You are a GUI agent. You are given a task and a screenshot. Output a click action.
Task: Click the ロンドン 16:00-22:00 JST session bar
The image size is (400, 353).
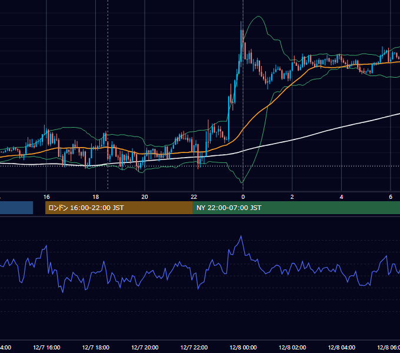coord(119,208)
